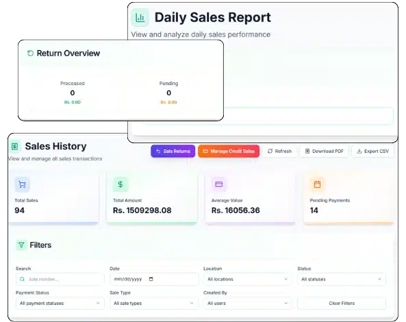Screen dimensions: 406x322
Task: Click 'View and manage all sales transactions' subtitle
Action: tap(55, 158)
